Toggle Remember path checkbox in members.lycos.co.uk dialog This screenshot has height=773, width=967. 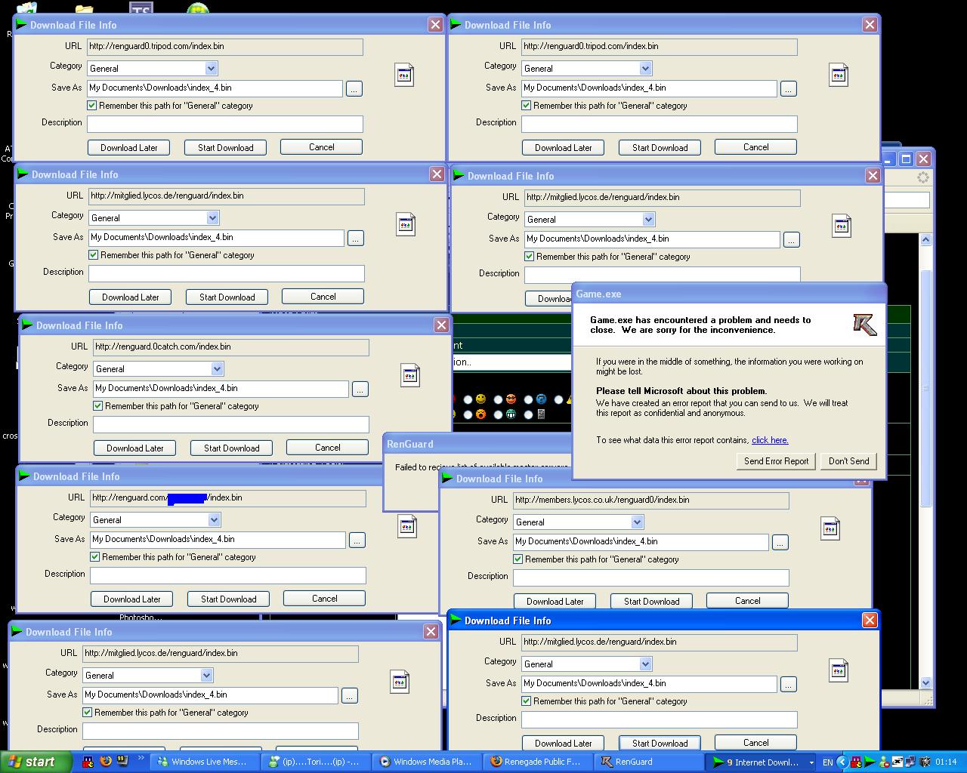[518, 559]
